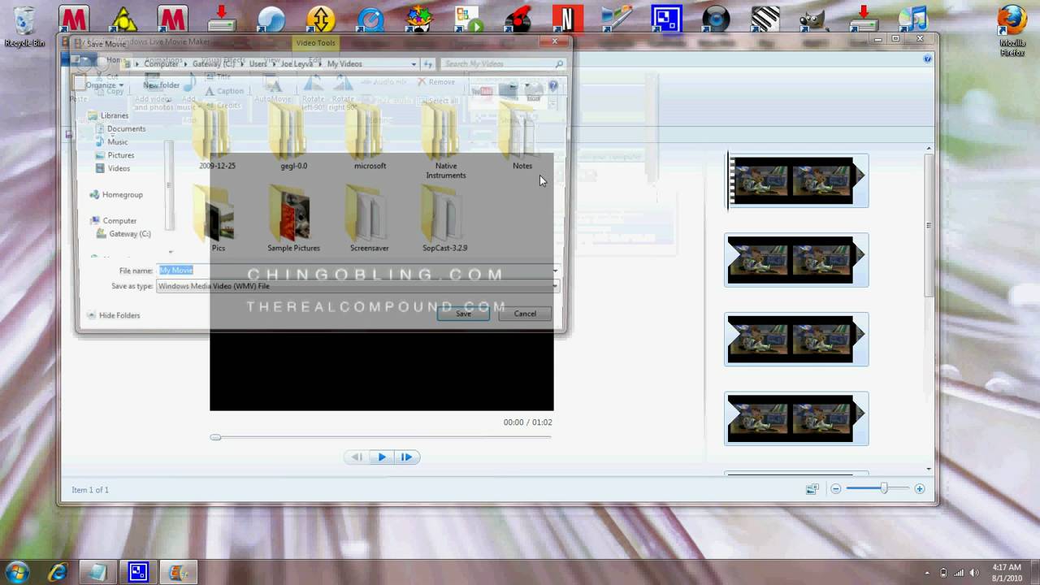This screenshot has width=1040, height=585.
Task: Focus the Search My Videos box
Action: (x=502, y=63)
